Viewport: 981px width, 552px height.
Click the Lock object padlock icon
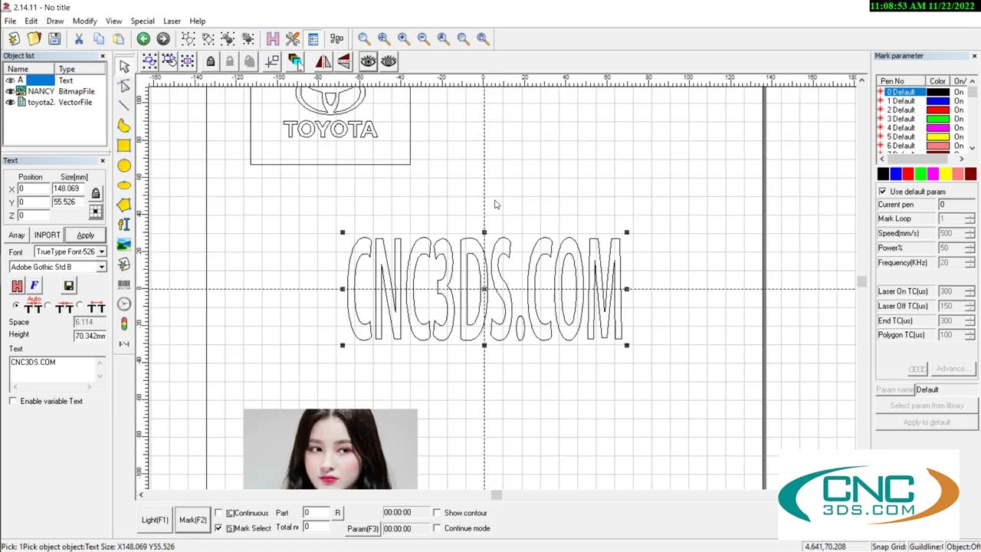click(211, 61)
